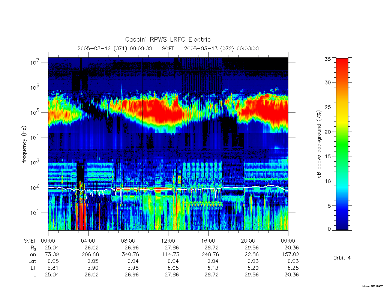Select the 10^2 frequency axis tick label
This screenshot has width=384, height=288.
tap(35, 188)
